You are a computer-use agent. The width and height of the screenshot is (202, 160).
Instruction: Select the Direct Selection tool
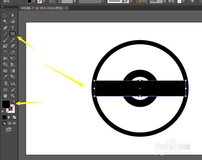coord(13,15)
